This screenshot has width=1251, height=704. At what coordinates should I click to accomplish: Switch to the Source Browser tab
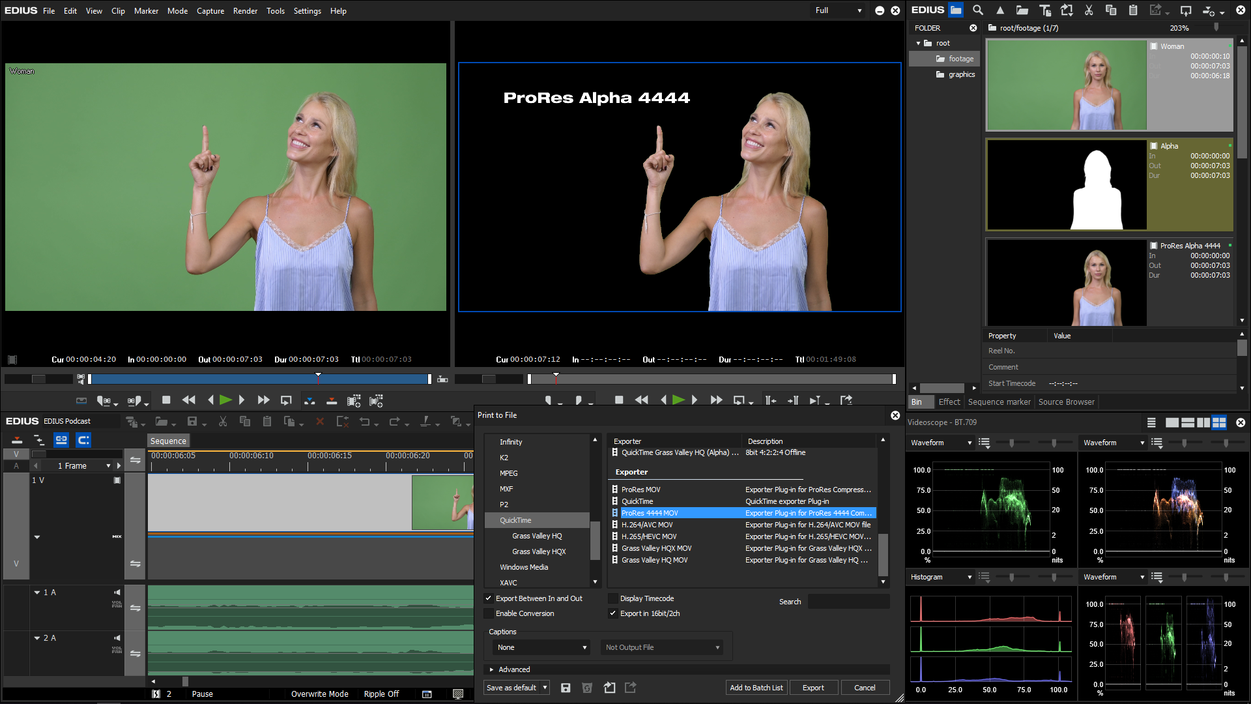point(1066,402)
